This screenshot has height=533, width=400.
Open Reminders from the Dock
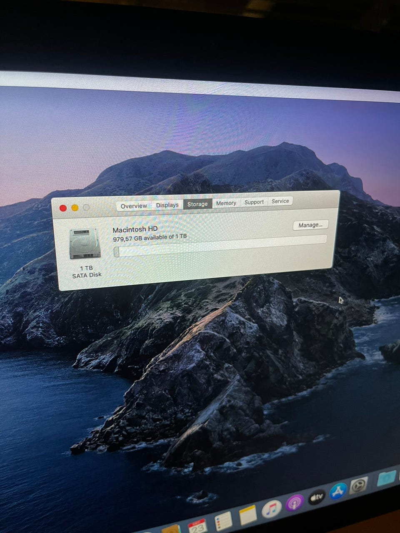pyautogui.click(x=223, y=521)
